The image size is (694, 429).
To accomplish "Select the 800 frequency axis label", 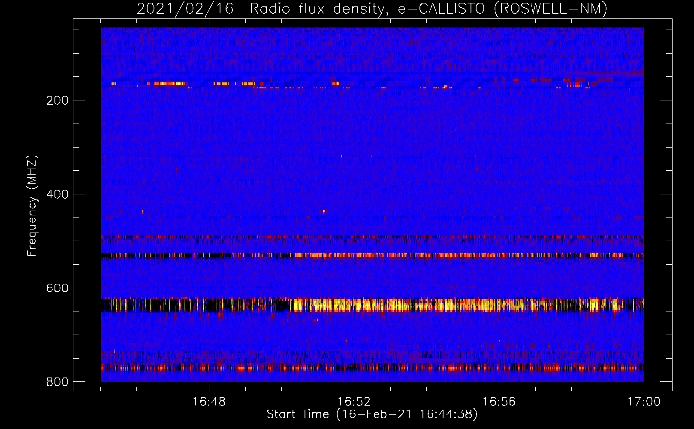I will tap(57, 382).
